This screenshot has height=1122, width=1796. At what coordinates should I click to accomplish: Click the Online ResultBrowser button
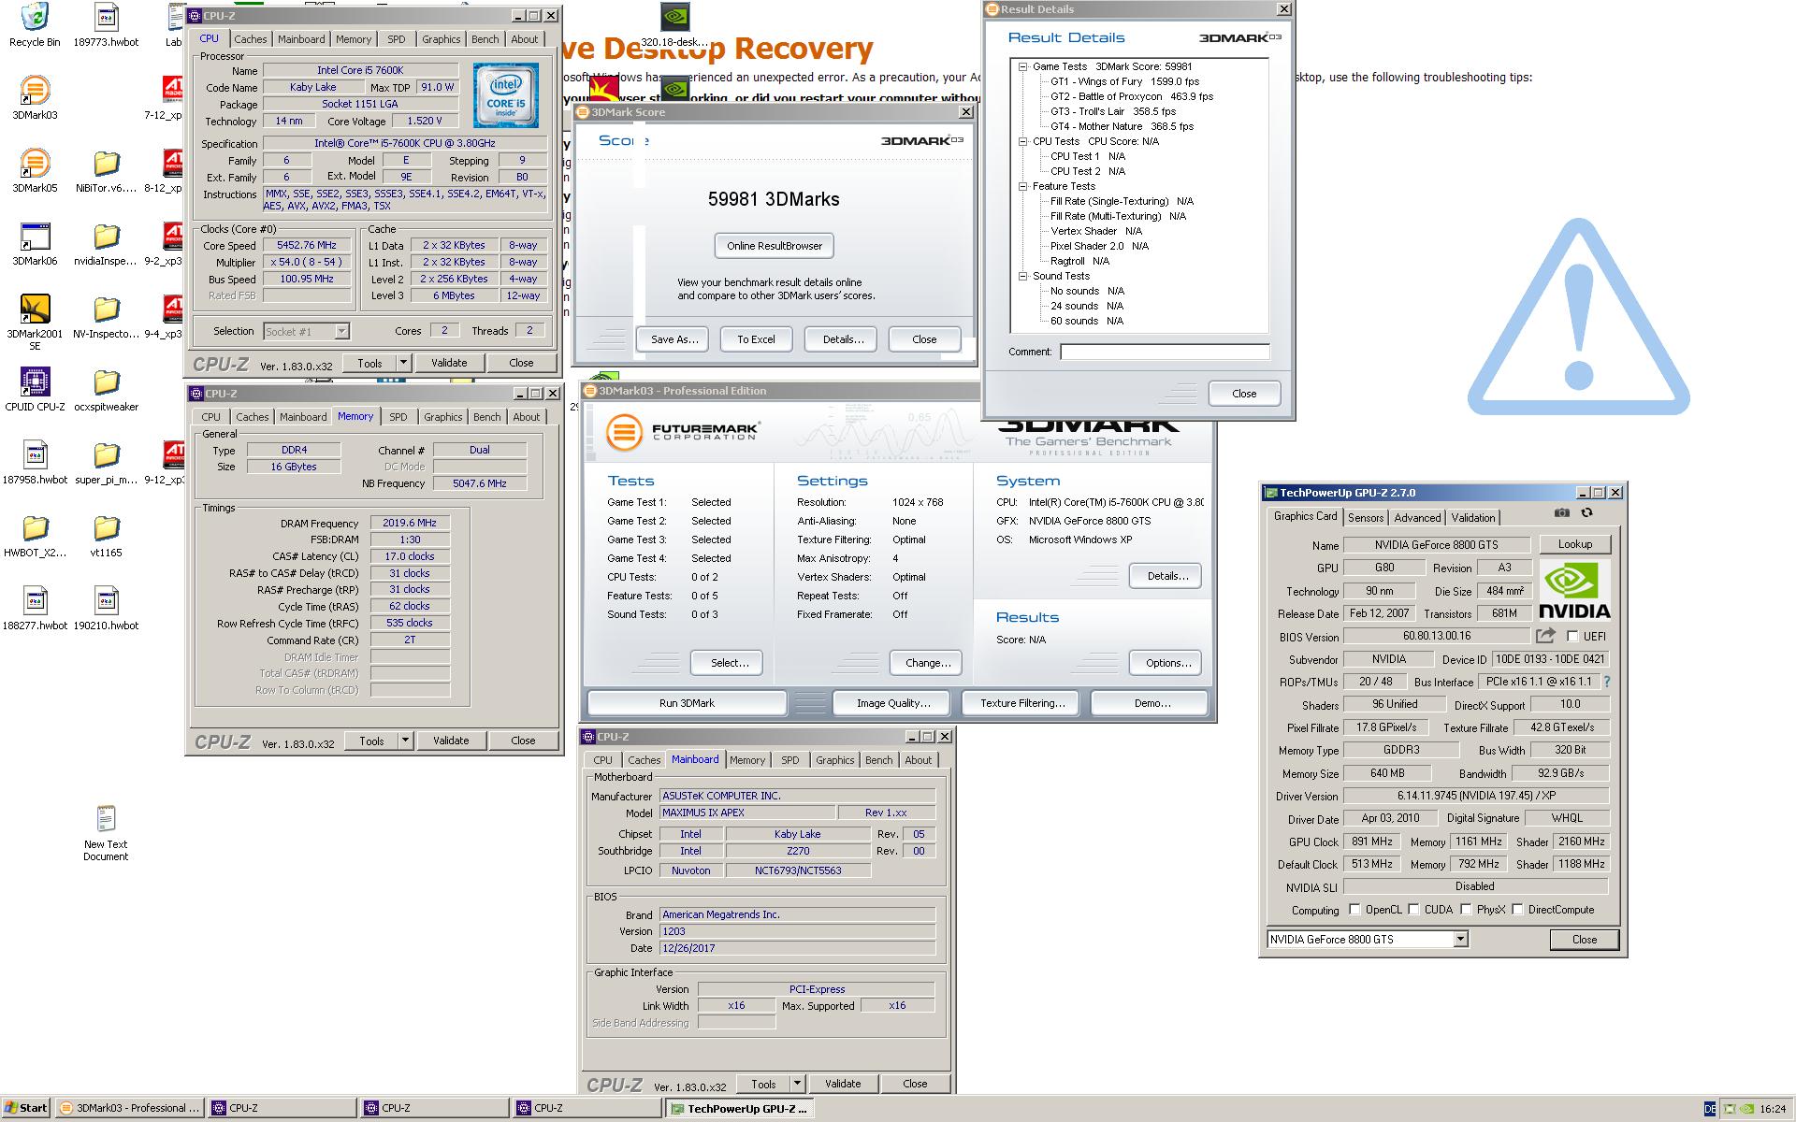[x=775, y=246]
